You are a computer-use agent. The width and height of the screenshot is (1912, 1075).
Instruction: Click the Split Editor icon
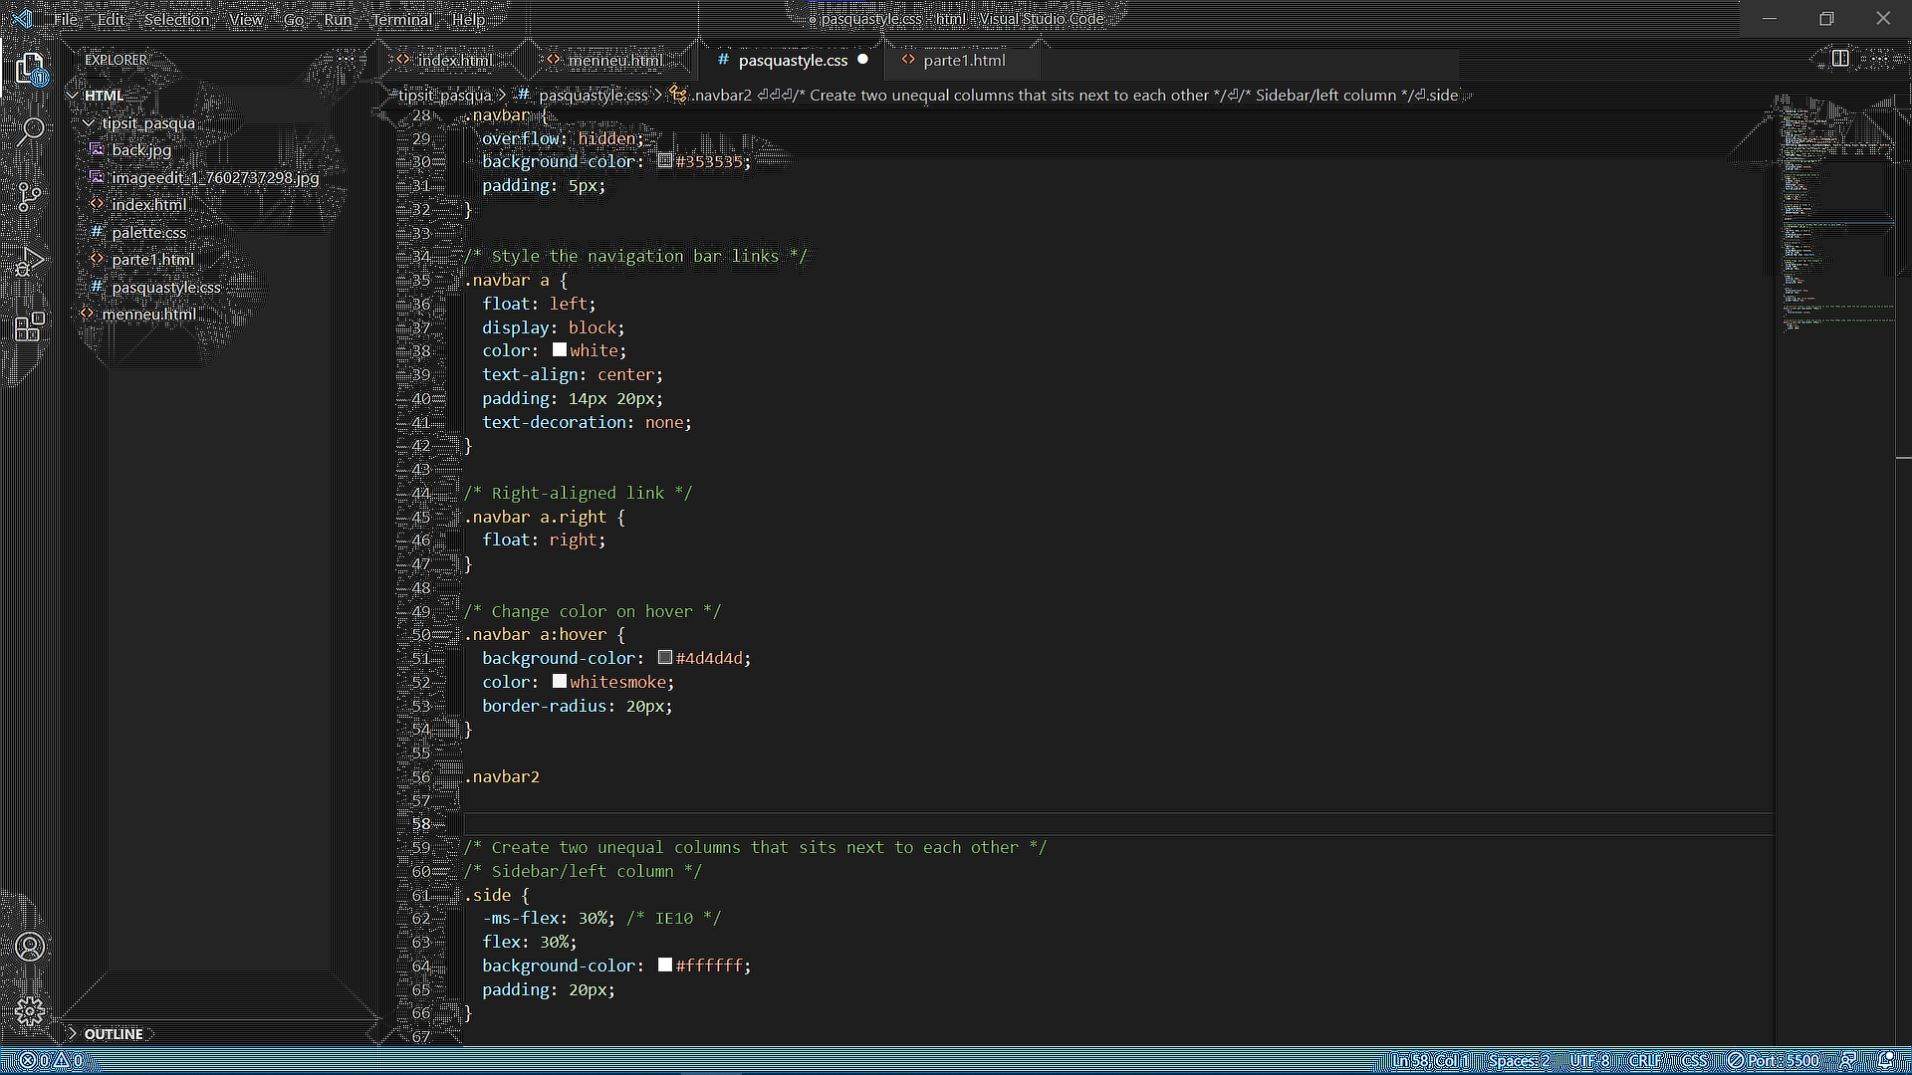pos(1839,58)
